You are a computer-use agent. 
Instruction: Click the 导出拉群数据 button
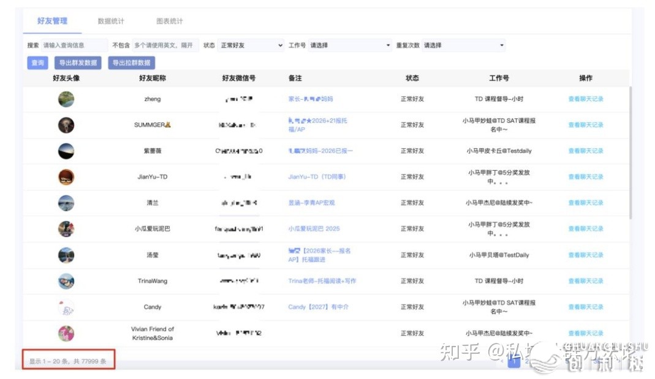pos(131,63)
